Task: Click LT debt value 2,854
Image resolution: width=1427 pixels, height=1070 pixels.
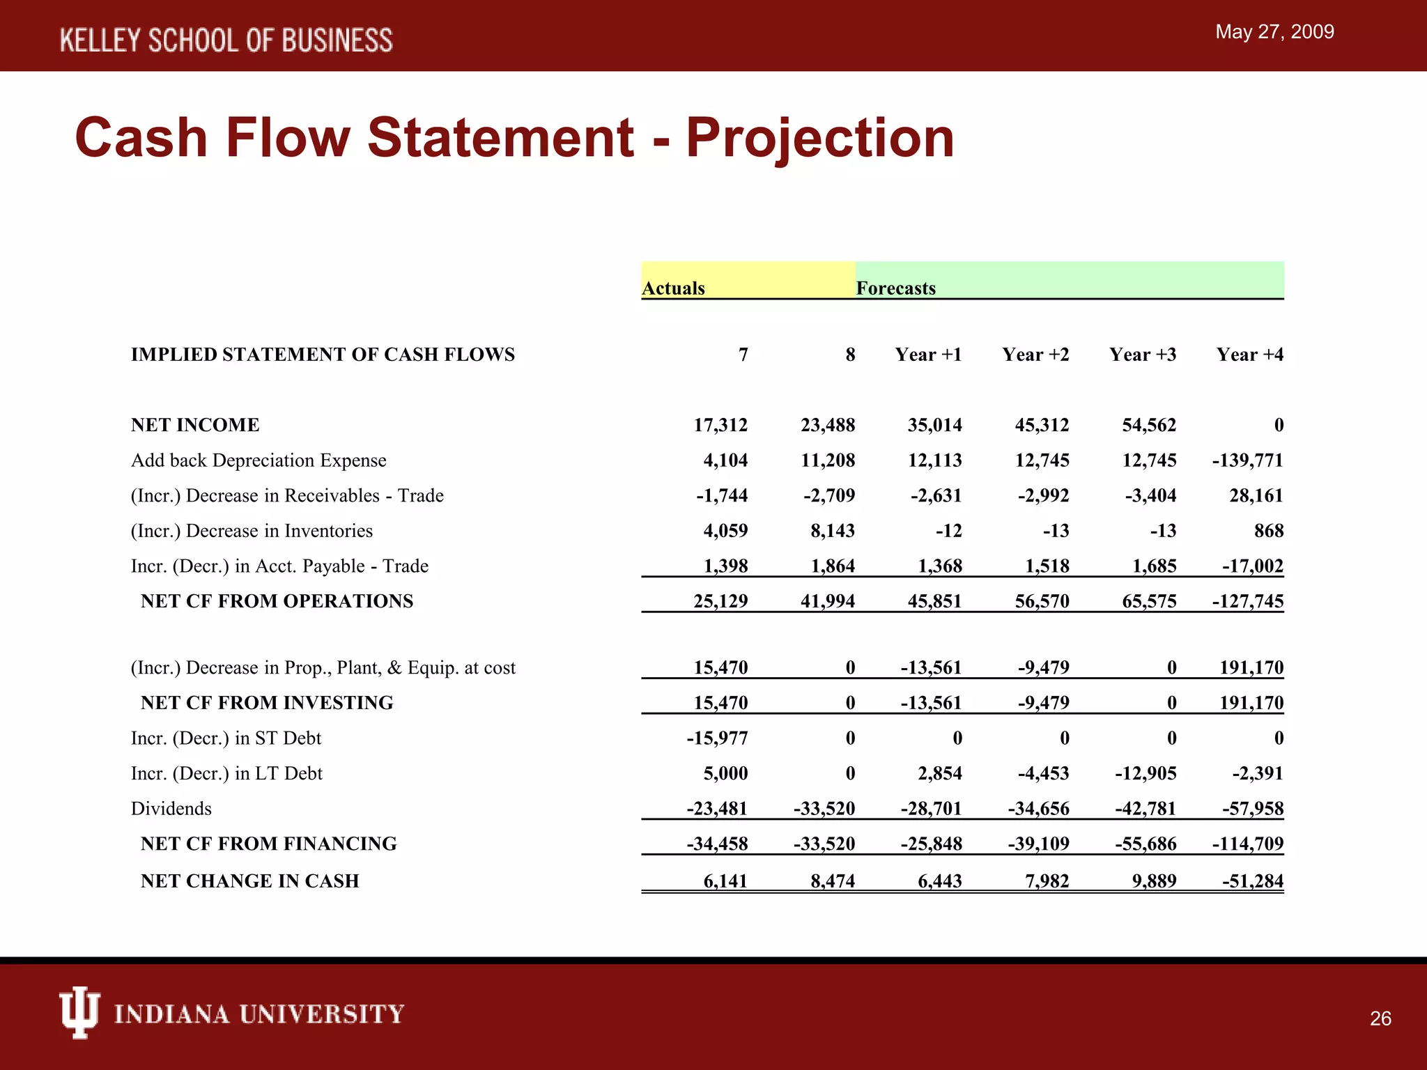Action: [x=940, y=774]
